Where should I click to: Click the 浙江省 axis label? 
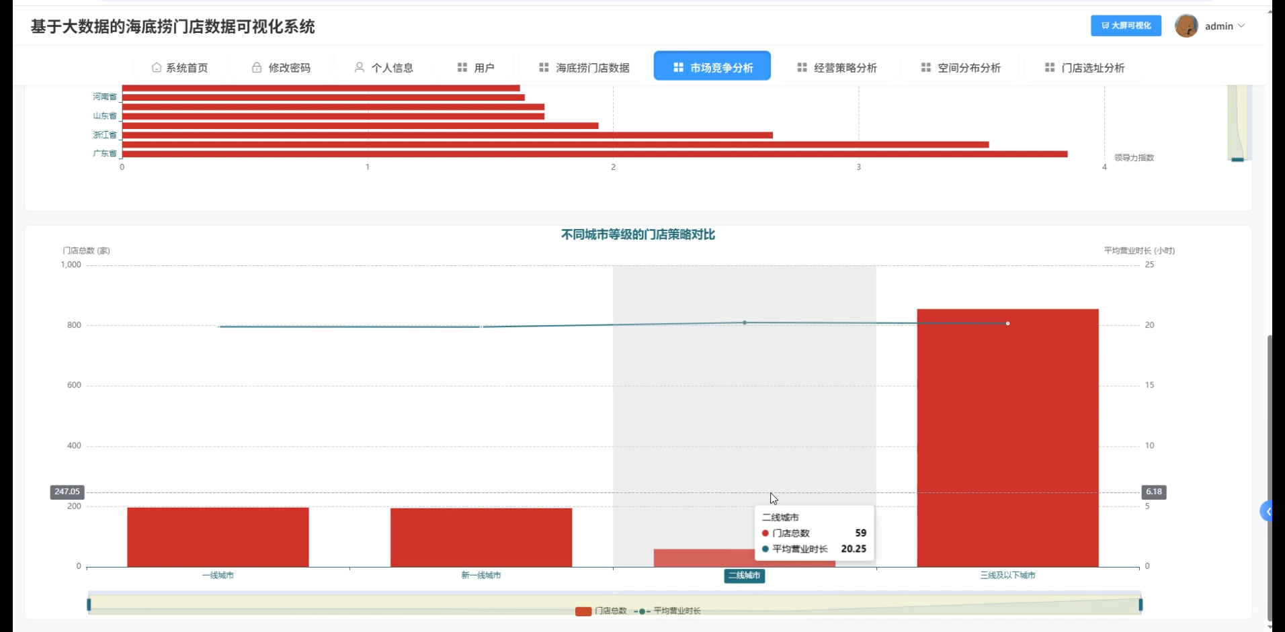pyautogui.click(x=105, y=135)
